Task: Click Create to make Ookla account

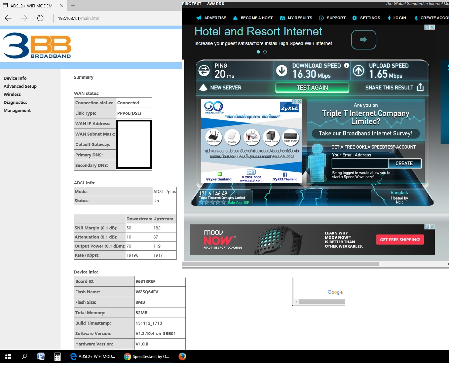Action: tap(404, 163)
